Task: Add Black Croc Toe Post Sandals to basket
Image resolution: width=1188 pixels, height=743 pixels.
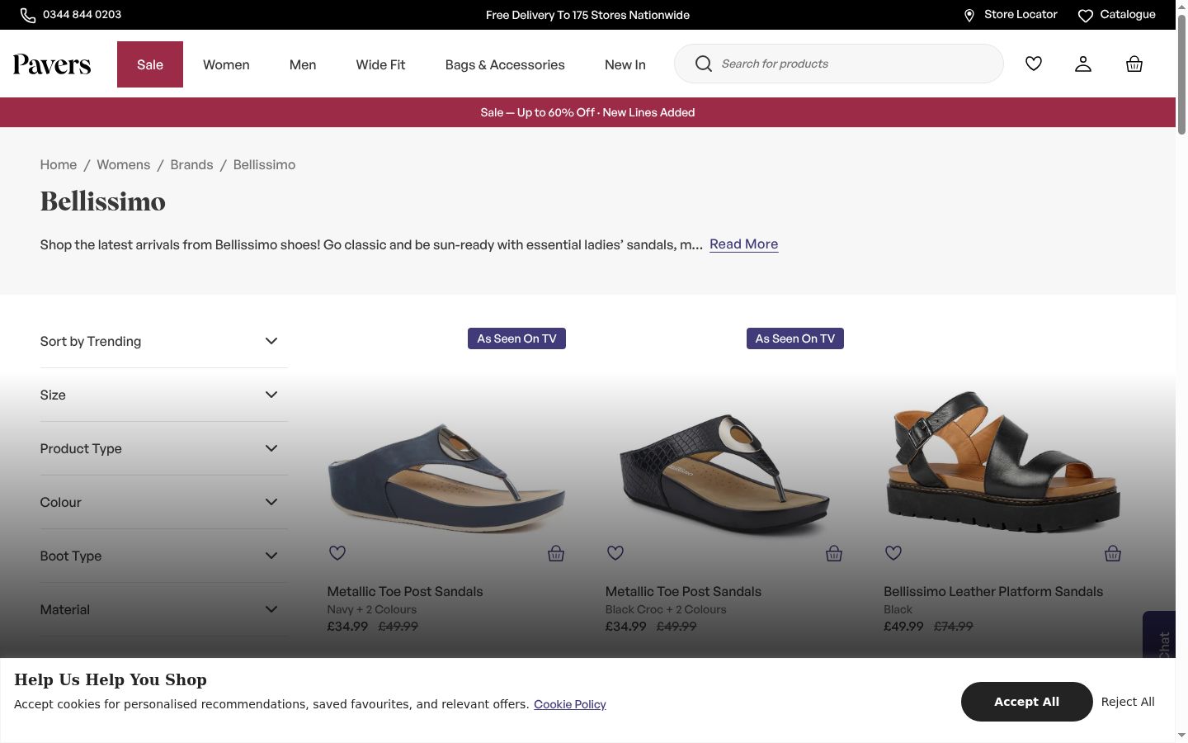Action: (834, 553)
